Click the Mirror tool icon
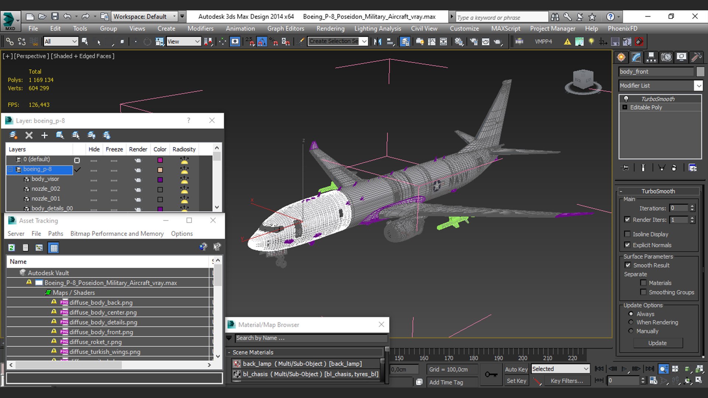 click(378, 41)
